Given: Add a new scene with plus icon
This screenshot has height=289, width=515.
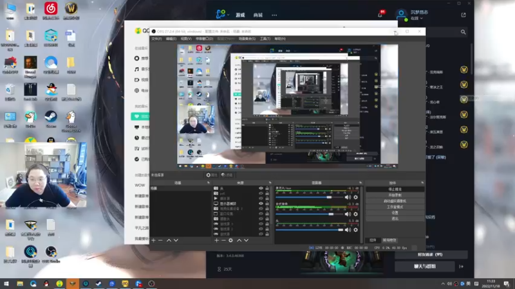Looking at the screenshot, I should [x=153, y=240].
